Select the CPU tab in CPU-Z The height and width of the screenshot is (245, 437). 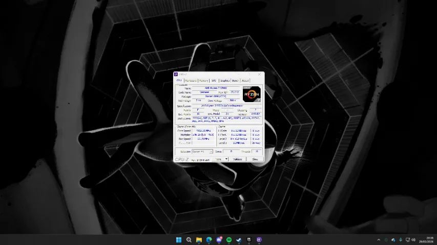(x=179, y=80)
